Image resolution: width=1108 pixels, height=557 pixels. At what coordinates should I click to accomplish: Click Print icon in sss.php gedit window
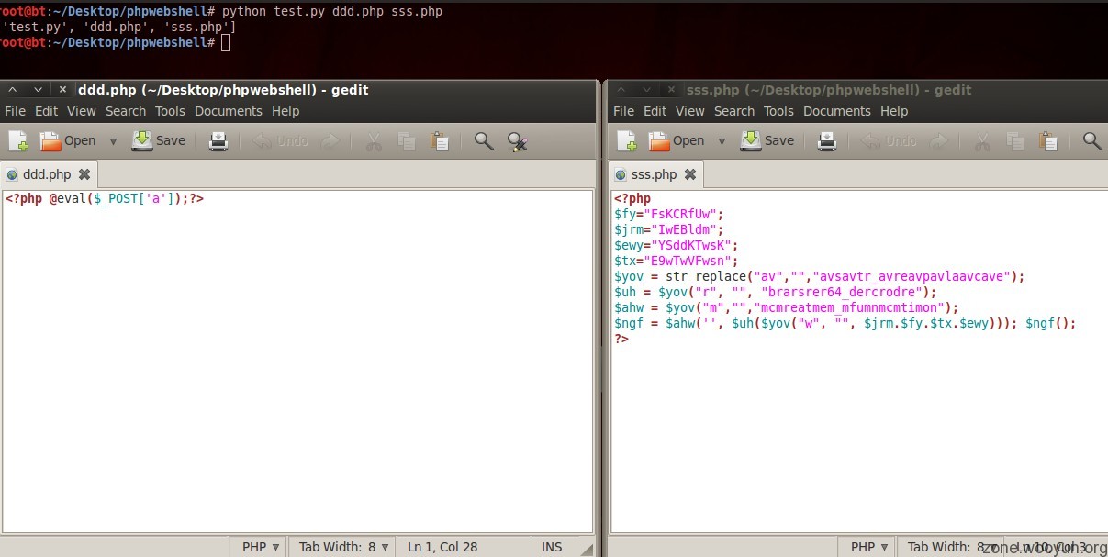[x=827, y=140]
